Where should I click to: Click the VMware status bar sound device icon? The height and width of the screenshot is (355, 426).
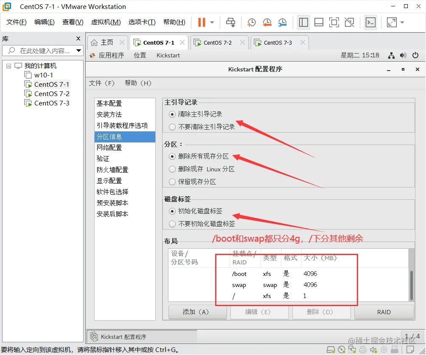[373, 349]
